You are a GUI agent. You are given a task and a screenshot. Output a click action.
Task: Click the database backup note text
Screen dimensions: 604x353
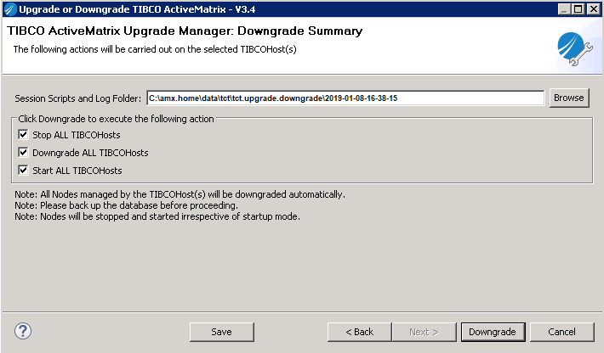[126, 205]
